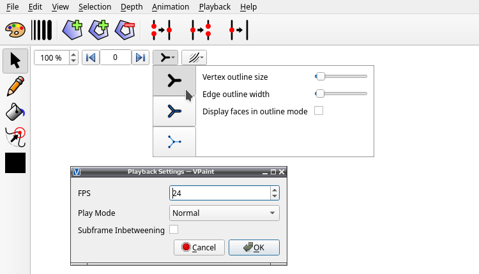Open the View menu

[60, 7]
